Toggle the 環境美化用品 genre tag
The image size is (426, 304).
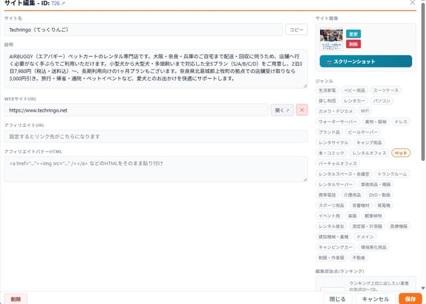(x=373, y=247)
